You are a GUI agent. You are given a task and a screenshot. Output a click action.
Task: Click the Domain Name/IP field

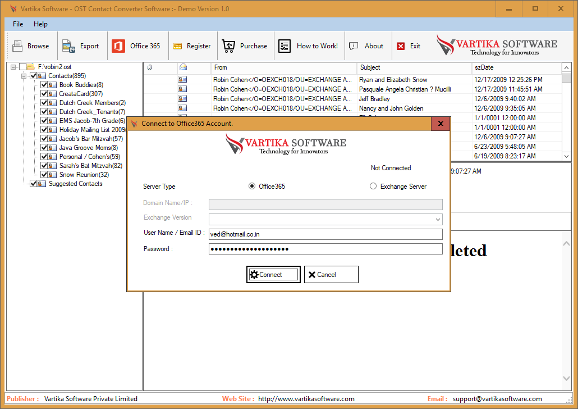pos(325,204)
